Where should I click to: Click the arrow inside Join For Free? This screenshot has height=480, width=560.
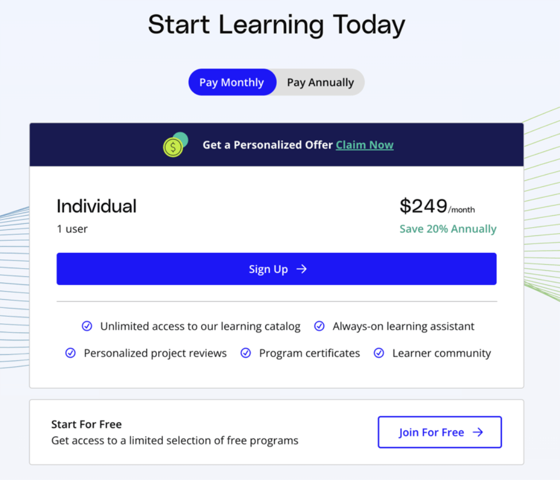pyautogui.click(x=479, y=432)
